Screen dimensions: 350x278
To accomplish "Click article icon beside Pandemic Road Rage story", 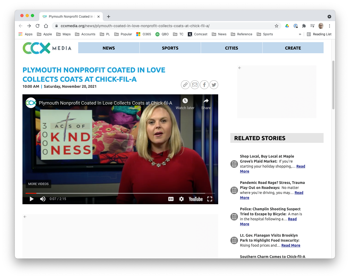I will pos(234,190).
